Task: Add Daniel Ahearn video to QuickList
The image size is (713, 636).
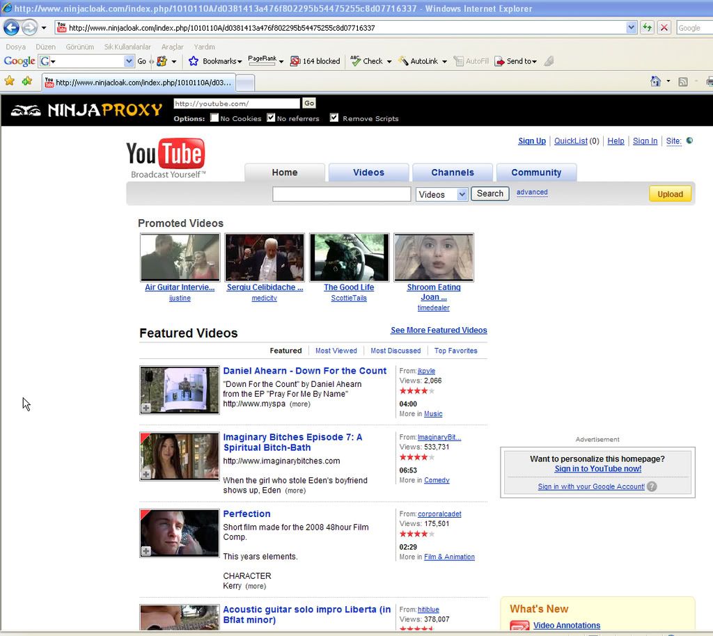Action: point(146,408)
